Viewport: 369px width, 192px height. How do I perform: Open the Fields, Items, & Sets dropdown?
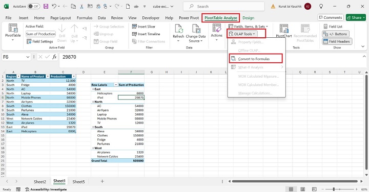click(x=248, y=27)
